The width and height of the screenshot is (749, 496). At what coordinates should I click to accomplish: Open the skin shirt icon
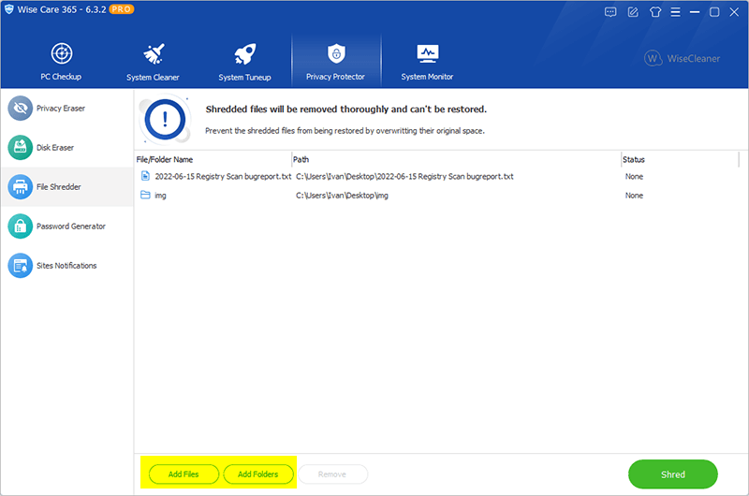point(654,12)
